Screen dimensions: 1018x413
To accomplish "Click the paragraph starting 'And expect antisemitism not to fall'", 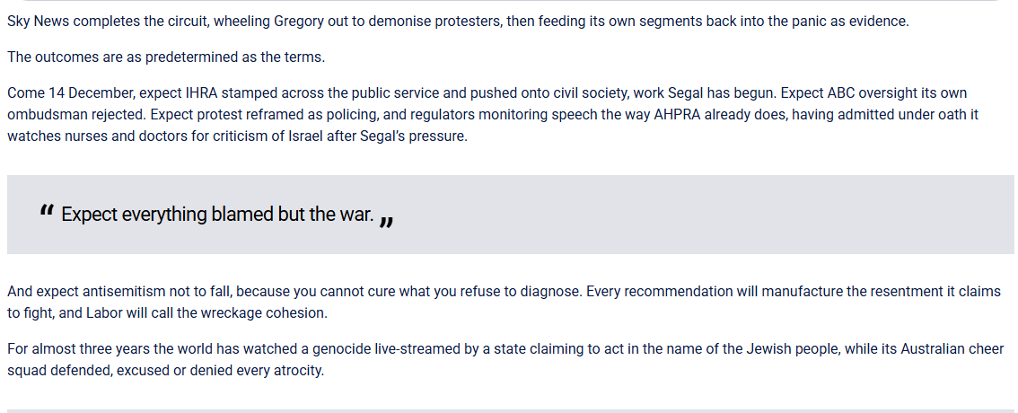I will pos(504,302).
